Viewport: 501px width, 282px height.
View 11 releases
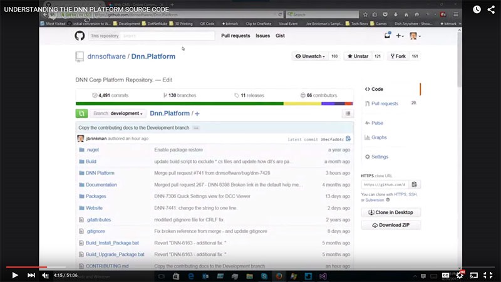click(x=249, y=95)
